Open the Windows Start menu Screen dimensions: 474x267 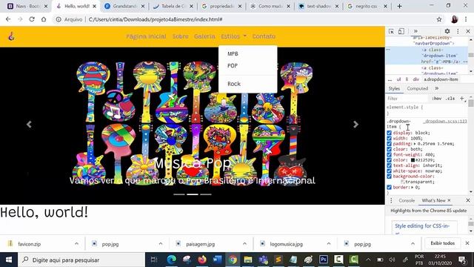coord(9,260)
